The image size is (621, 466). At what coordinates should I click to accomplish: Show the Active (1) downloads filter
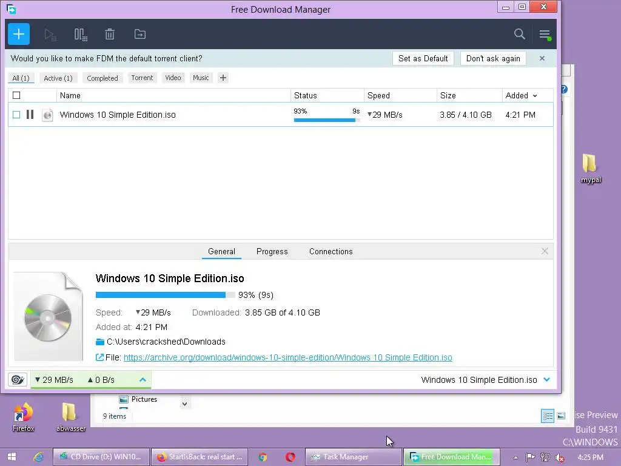click(58, 78)
